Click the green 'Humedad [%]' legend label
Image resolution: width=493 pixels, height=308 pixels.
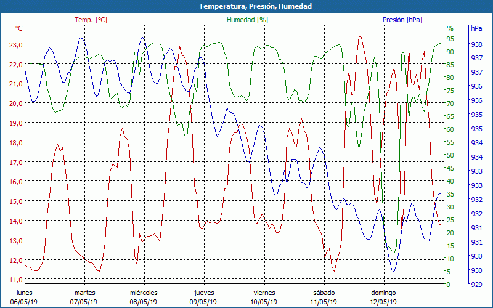pos(247,20)
